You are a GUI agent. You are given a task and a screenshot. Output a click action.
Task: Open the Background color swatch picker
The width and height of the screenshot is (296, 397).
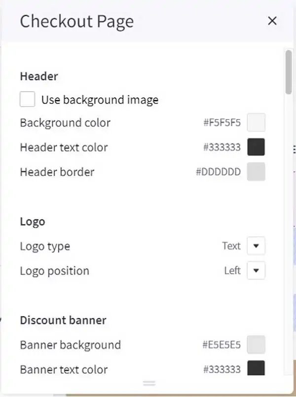[x=256, y=122]
